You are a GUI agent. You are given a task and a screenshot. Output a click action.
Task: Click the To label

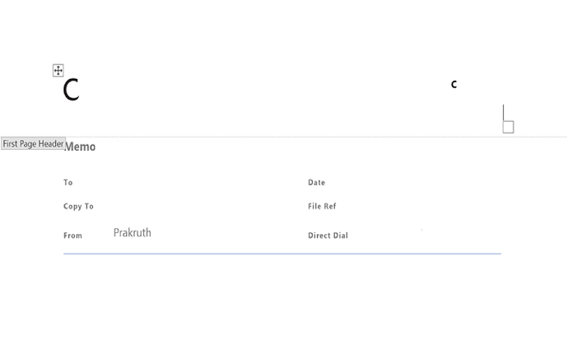pyautogui.click(x=68, y=183)
